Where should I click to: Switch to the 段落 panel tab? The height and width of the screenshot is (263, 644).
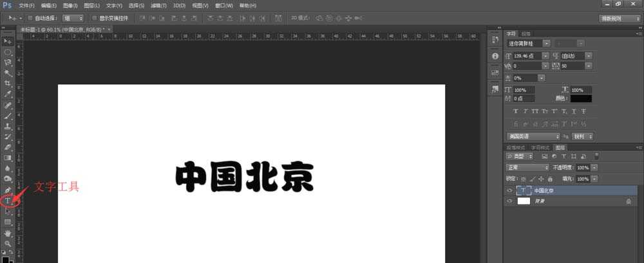click(x=526, y=33)
